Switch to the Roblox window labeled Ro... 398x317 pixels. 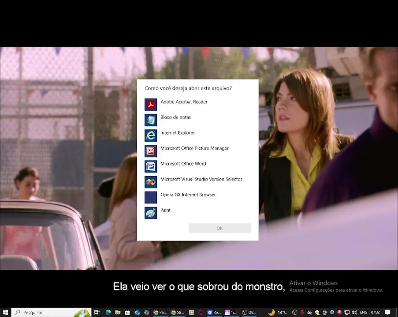click(x=214, y=312)
